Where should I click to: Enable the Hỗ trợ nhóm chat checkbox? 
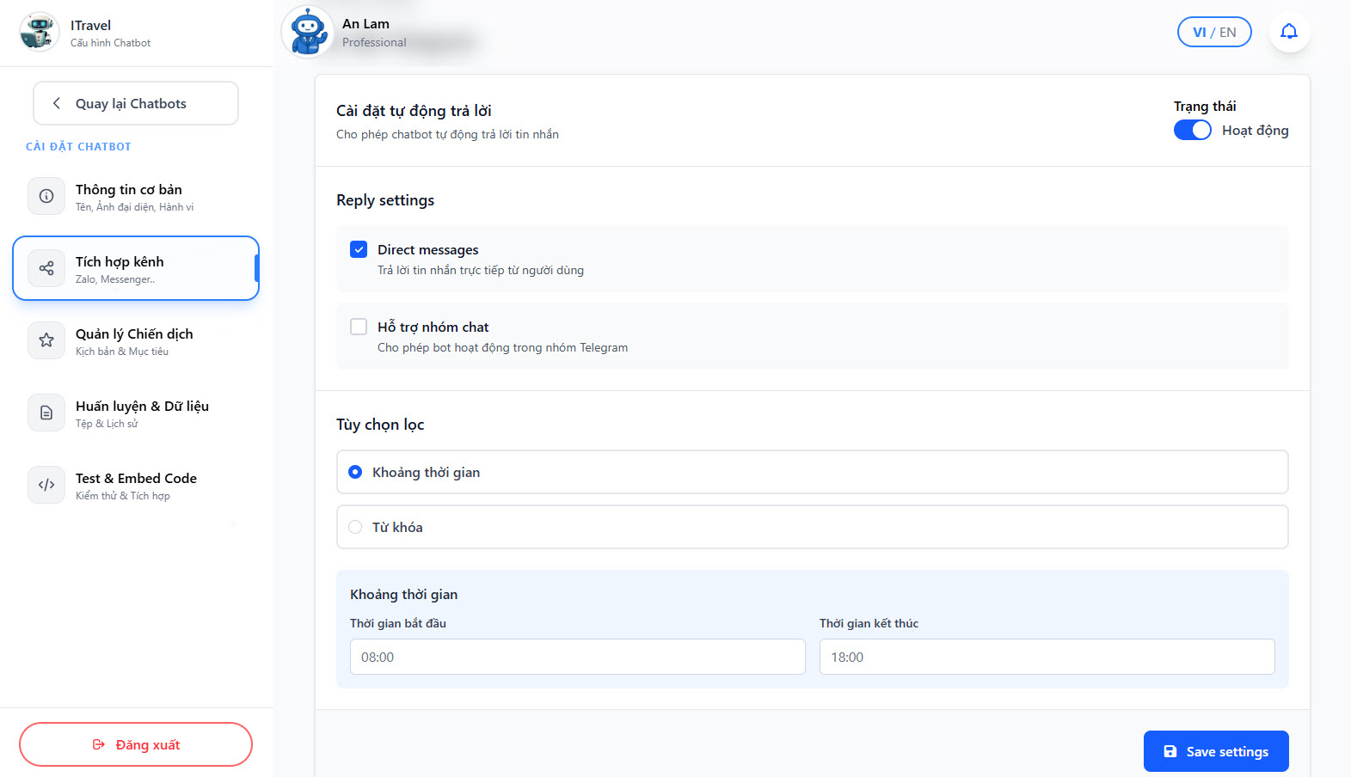coord(359,327)
